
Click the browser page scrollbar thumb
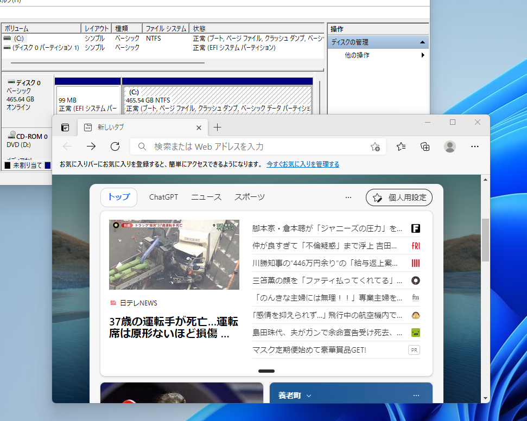coord(485,240)
